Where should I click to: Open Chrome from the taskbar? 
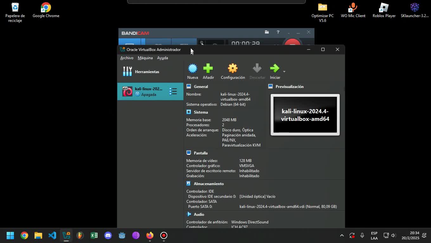24,235
